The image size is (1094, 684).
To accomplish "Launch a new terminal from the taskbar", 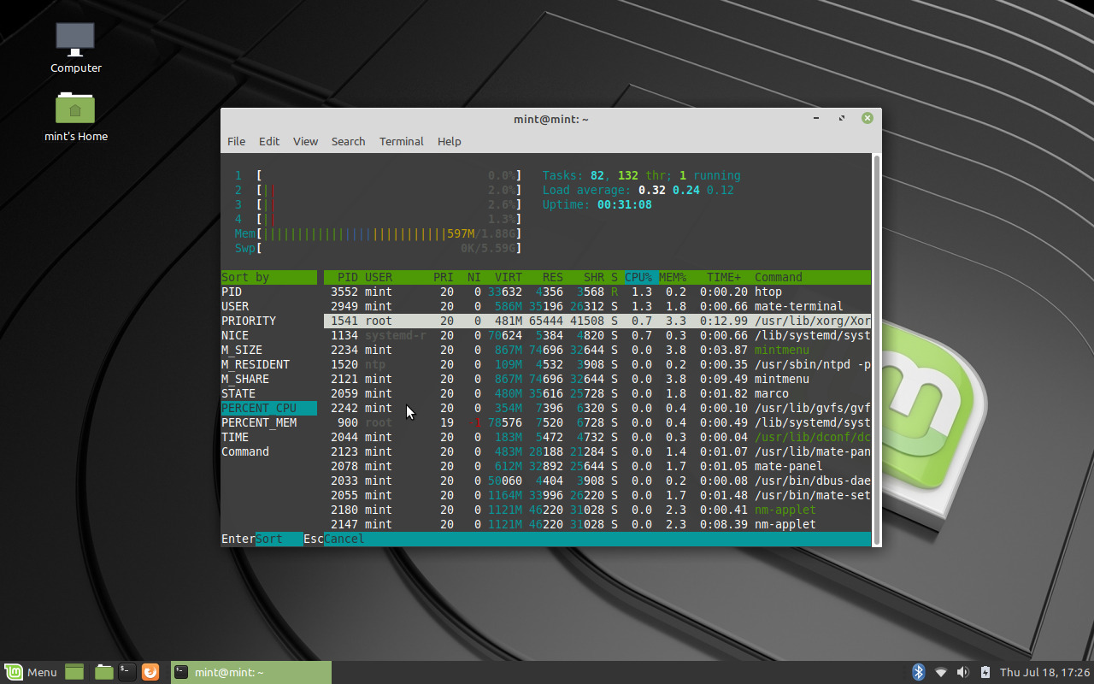I will [x=126, y=672].
